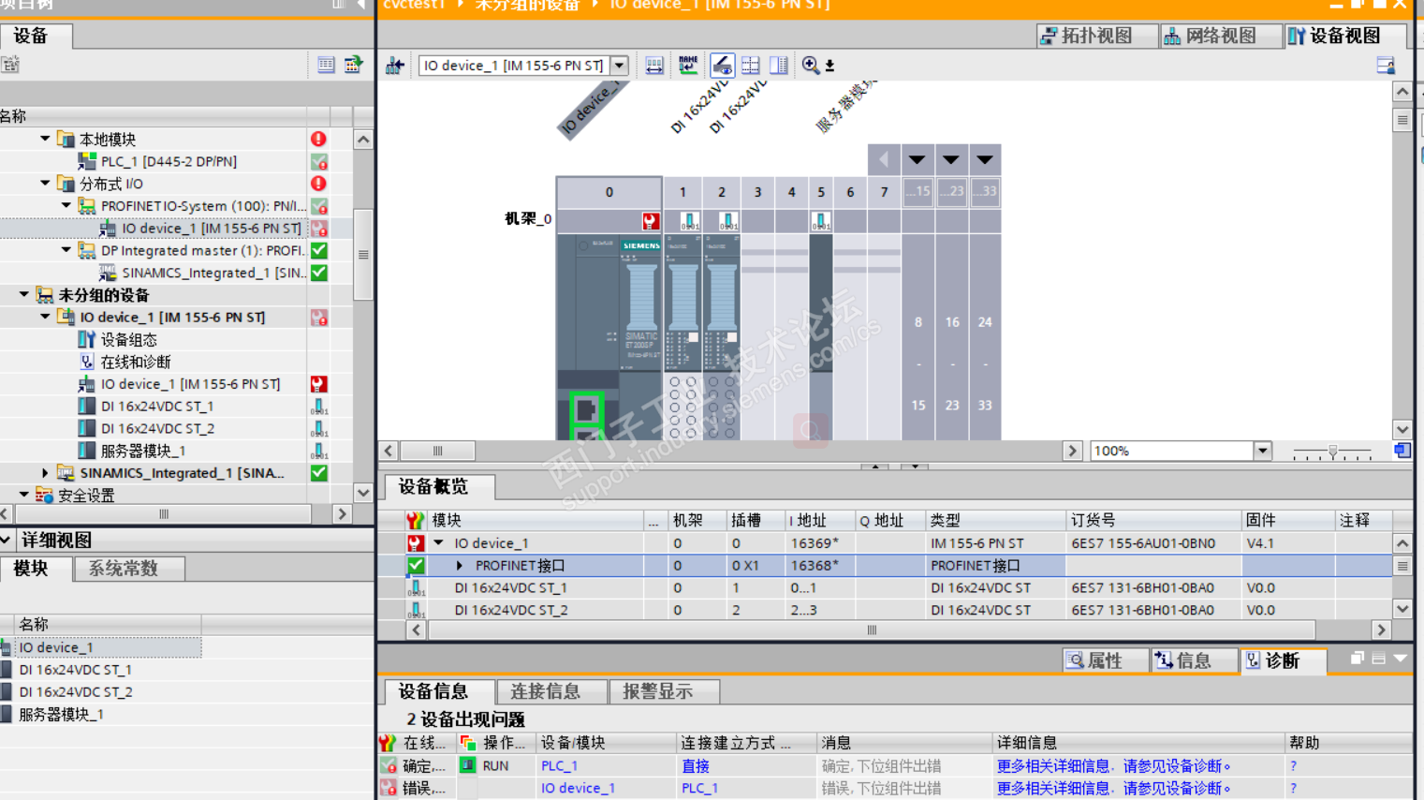The height and width of the screenshot is (800, 1424).
Task: Expand the rack slot group 23 arrow
Action: [951, 160]
